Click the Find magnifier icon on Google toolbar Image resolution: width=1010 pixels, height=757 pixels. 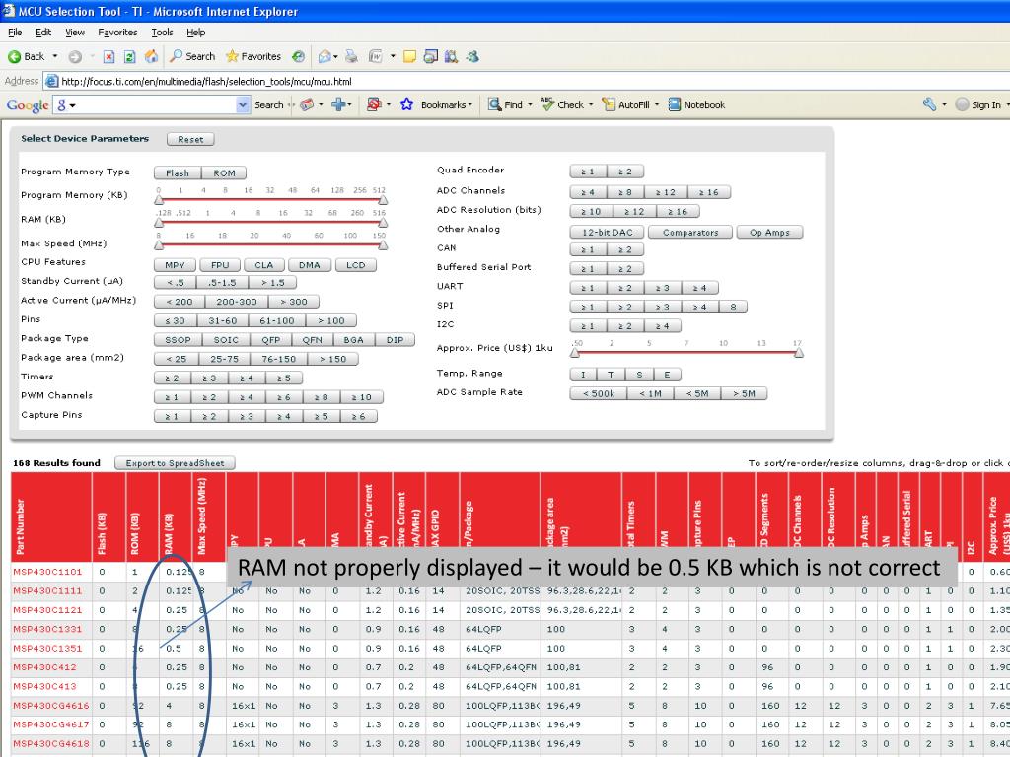coord(494,104)
